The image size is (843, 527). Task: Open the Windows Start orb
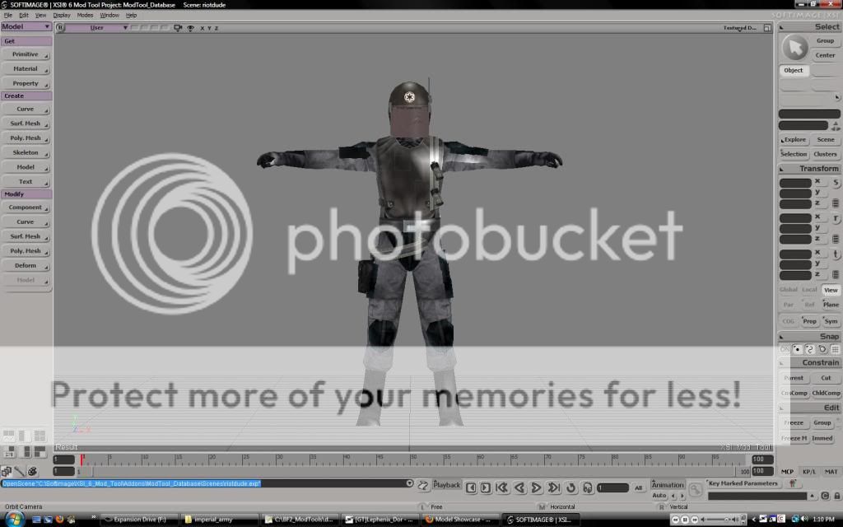tap(14, 519)
